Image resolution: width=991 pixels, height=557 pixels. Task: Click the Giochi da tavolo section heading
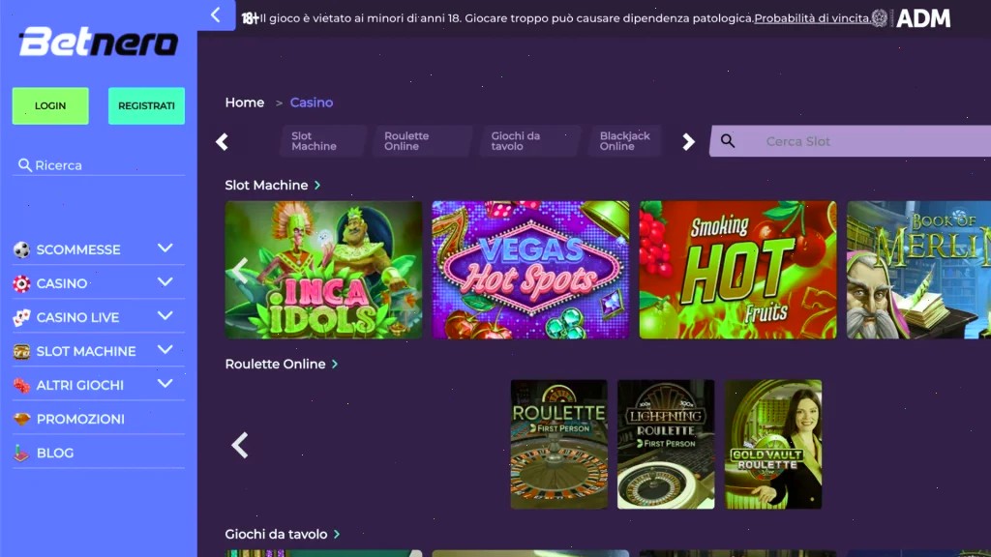coord(276,534)
